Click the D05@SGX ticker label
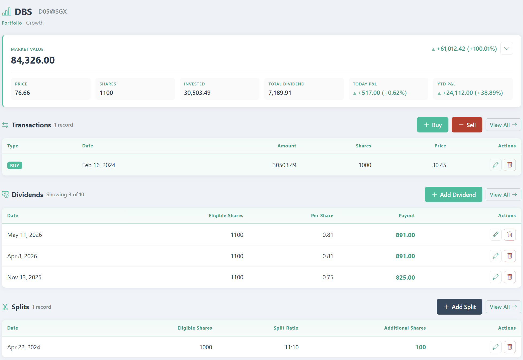Screen dimensions: 523x360 pyautogui.click(x=53, y=11)
